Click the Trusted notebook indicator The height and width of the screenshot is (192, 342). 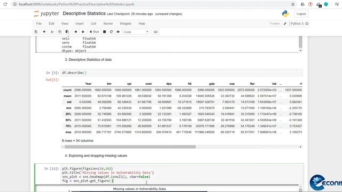pyautogui.click(x=274, y=23)
